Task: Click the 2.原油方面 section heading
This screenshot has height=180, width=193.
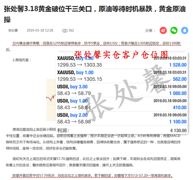Action: pos(22,60)
